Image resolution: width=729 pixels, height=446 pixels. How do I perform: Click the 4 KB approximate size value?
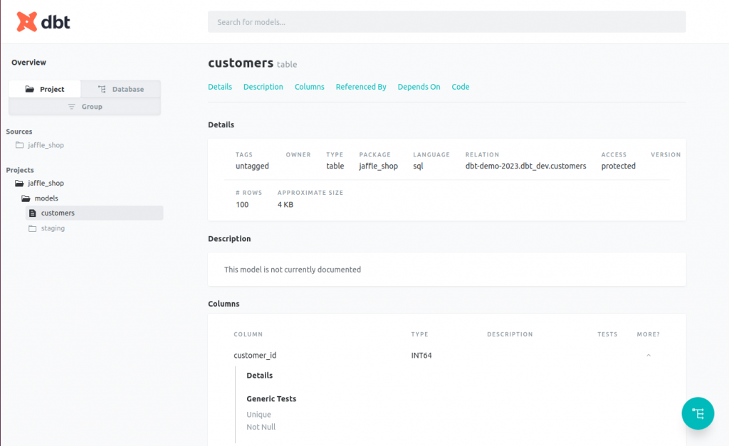285,204
